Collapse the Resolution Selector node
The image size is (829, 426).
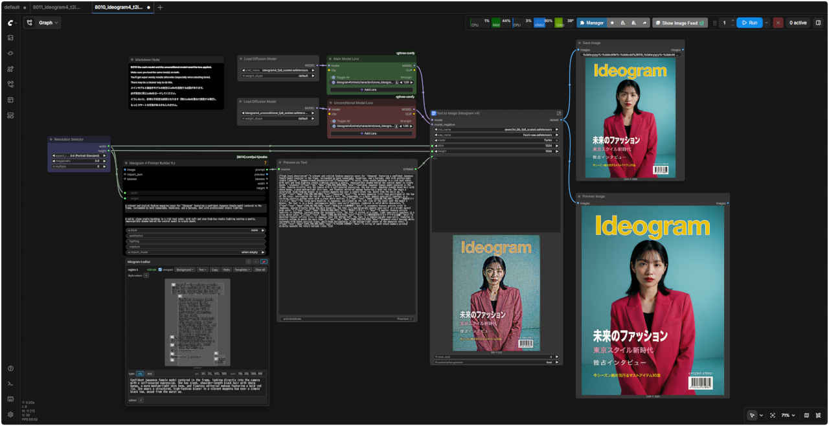coord(52,139)
